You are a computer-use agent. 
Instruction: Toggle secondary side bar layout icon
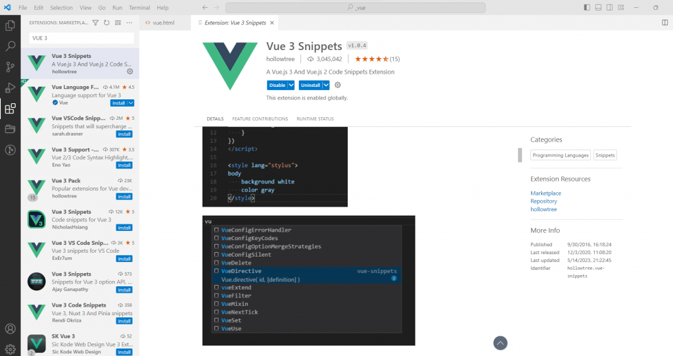click(x=609, y=8)
